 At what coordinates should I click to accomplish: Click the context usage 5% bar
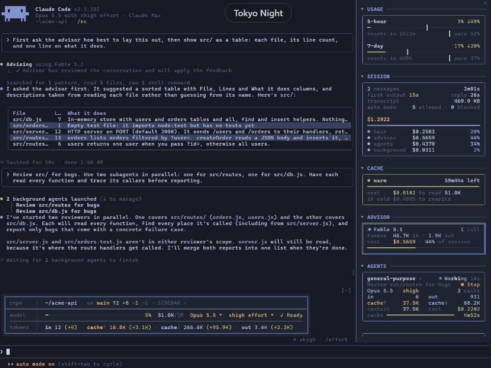[93, 315]
